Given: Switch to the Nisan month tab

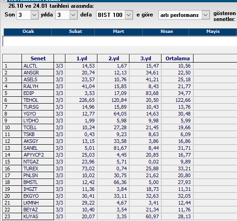Looking at the screenshot, I should pyautogui.click(x=166, y=32).
